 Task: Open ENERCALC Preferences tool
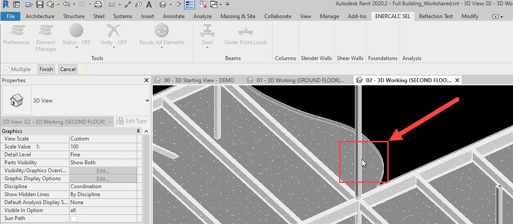(x=16, y=35)
